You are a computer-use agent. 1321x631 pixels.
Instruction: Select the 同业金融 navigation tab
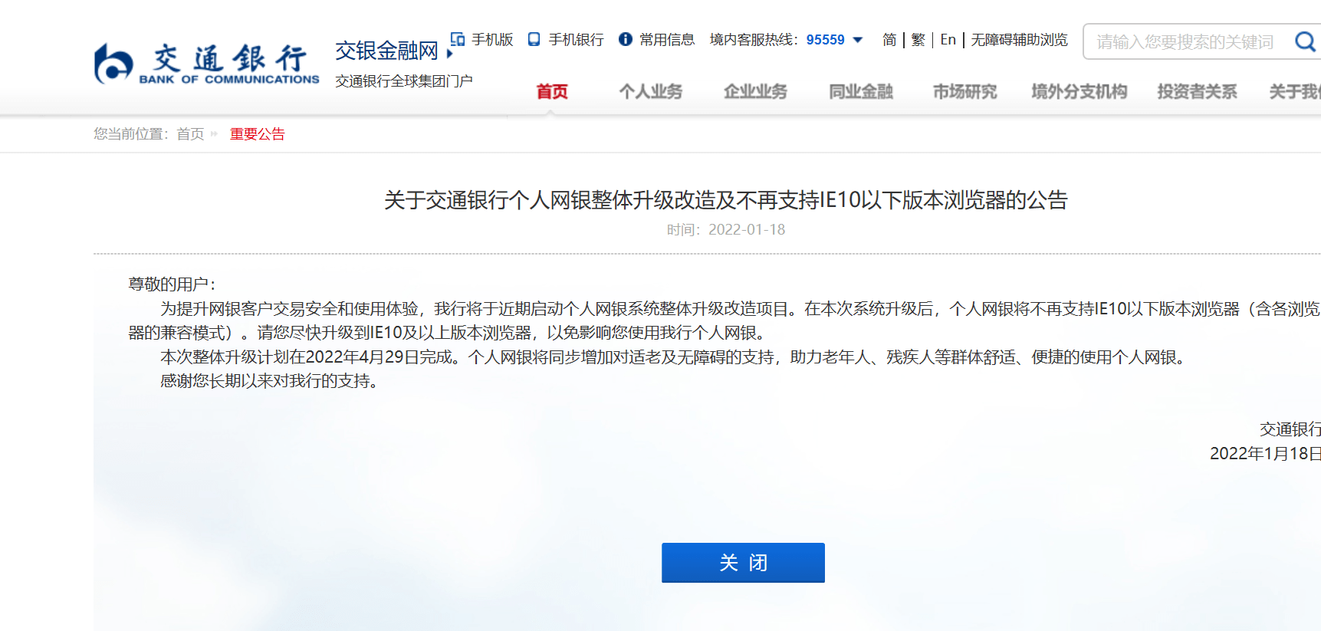click(x=861, y=92)
